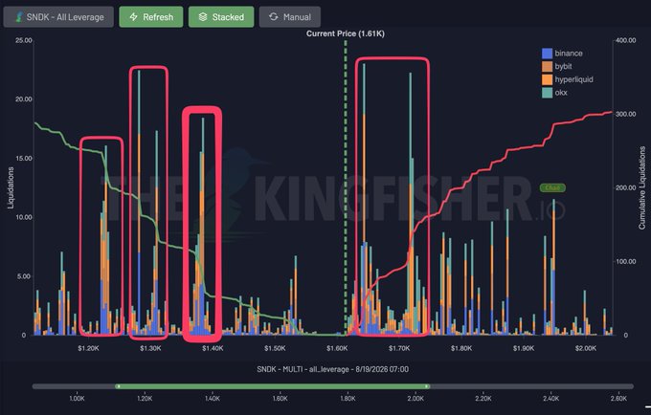Screen dimensions: 651x415
Task: Click the Manual mode button
Action: coord(290,17)
